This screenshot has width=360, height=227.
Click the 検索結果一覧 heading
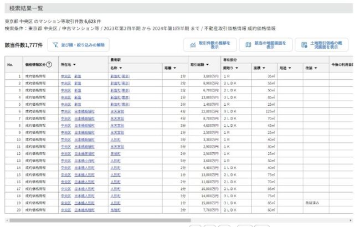click(x=26, y=8)
